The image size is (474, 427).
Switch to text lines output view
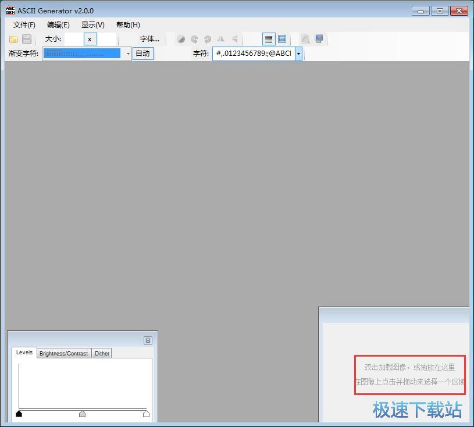click(x=269, y=39)
